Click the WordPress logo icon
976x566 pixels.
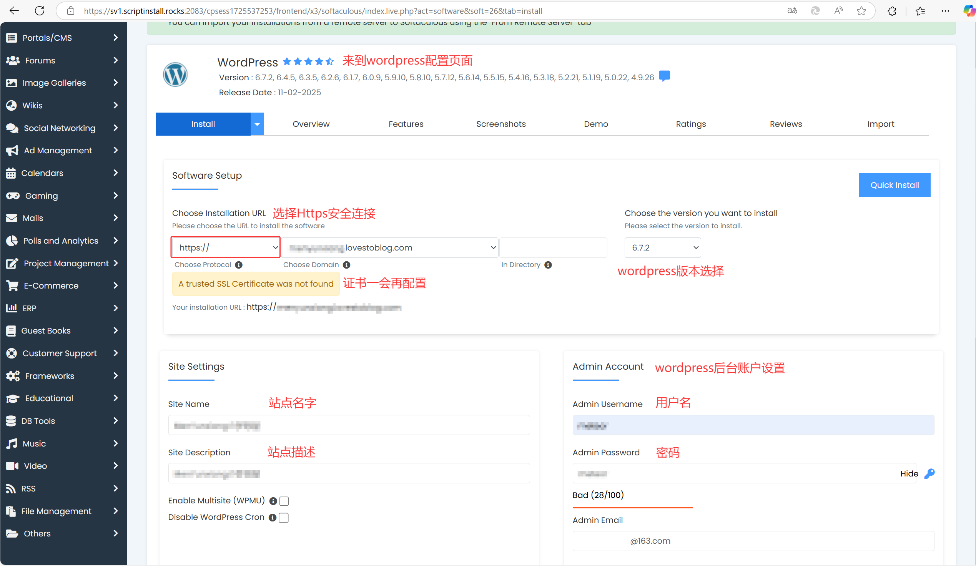click(x=175, y=75)
